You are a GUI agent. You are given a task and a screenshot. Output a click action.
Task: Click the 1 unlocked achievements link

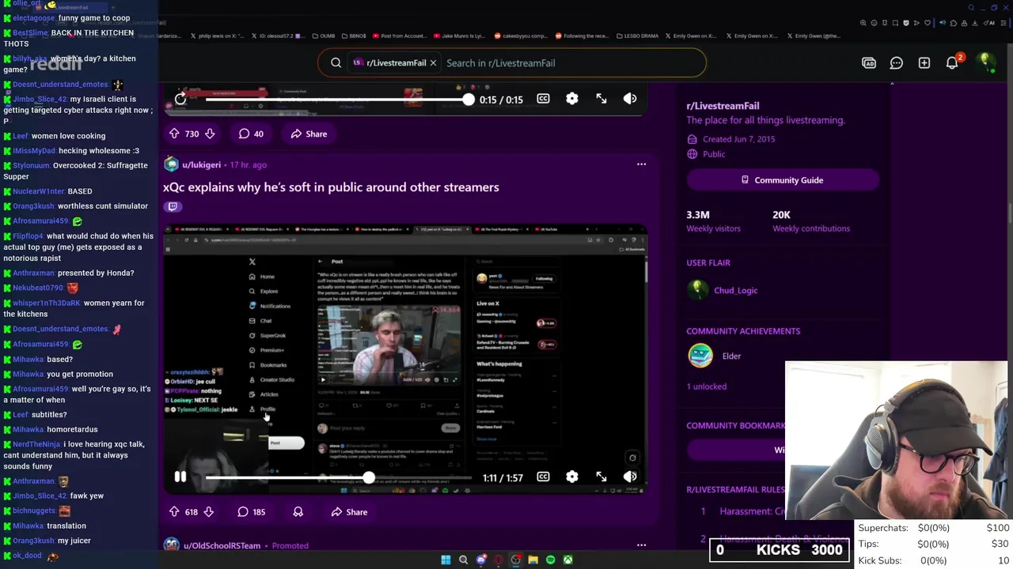[706, 386]
